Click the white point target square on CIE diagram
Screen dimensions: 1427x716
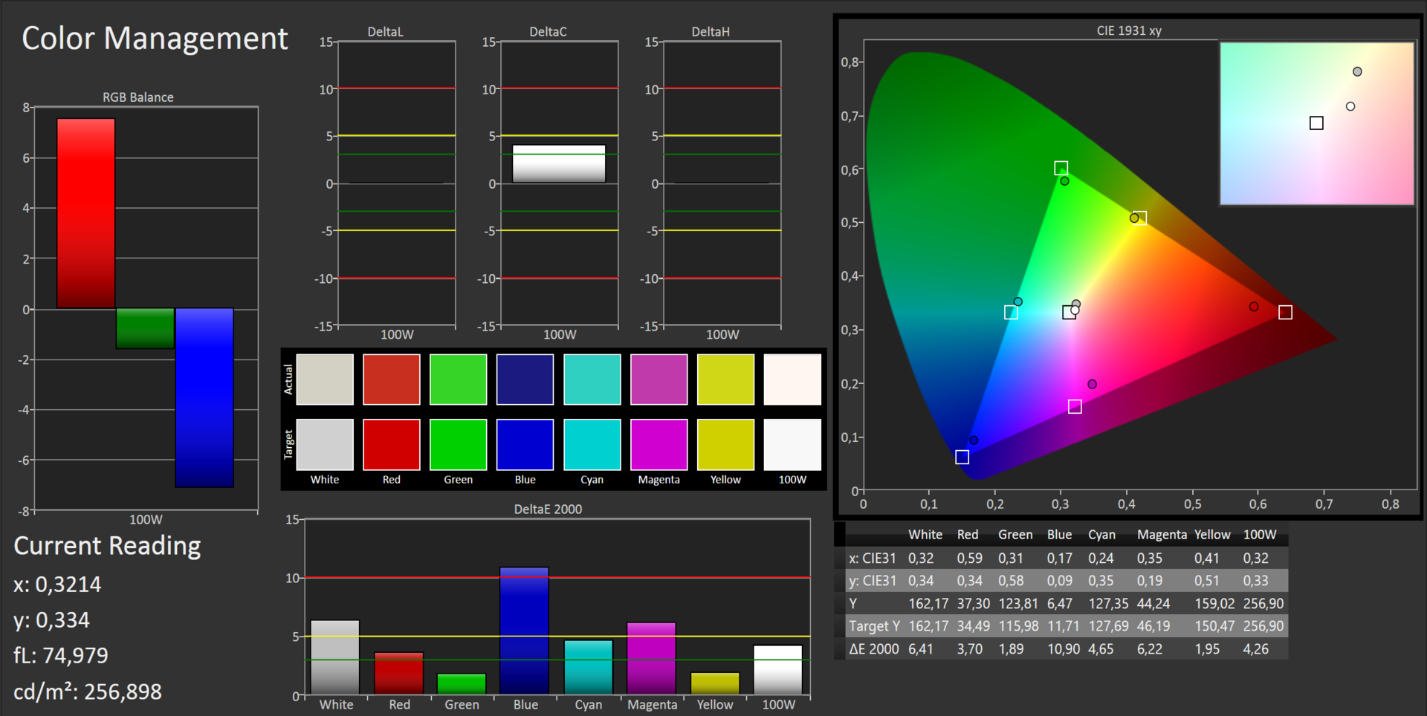(x=1069, y=313)
